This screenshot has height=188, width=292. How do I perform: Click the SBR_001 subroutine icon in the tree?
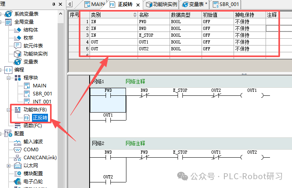point(27,94)
